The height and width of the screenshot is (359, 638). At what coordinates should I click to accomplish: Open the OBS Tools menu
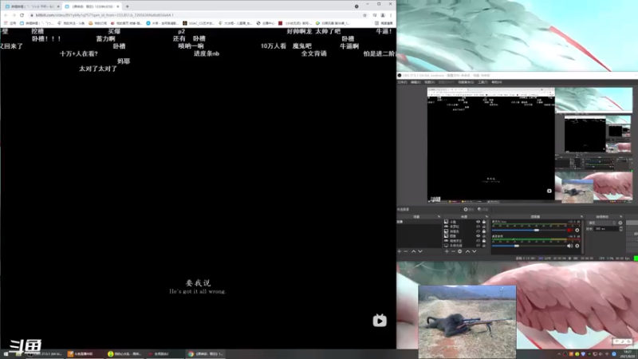[482, 82]
